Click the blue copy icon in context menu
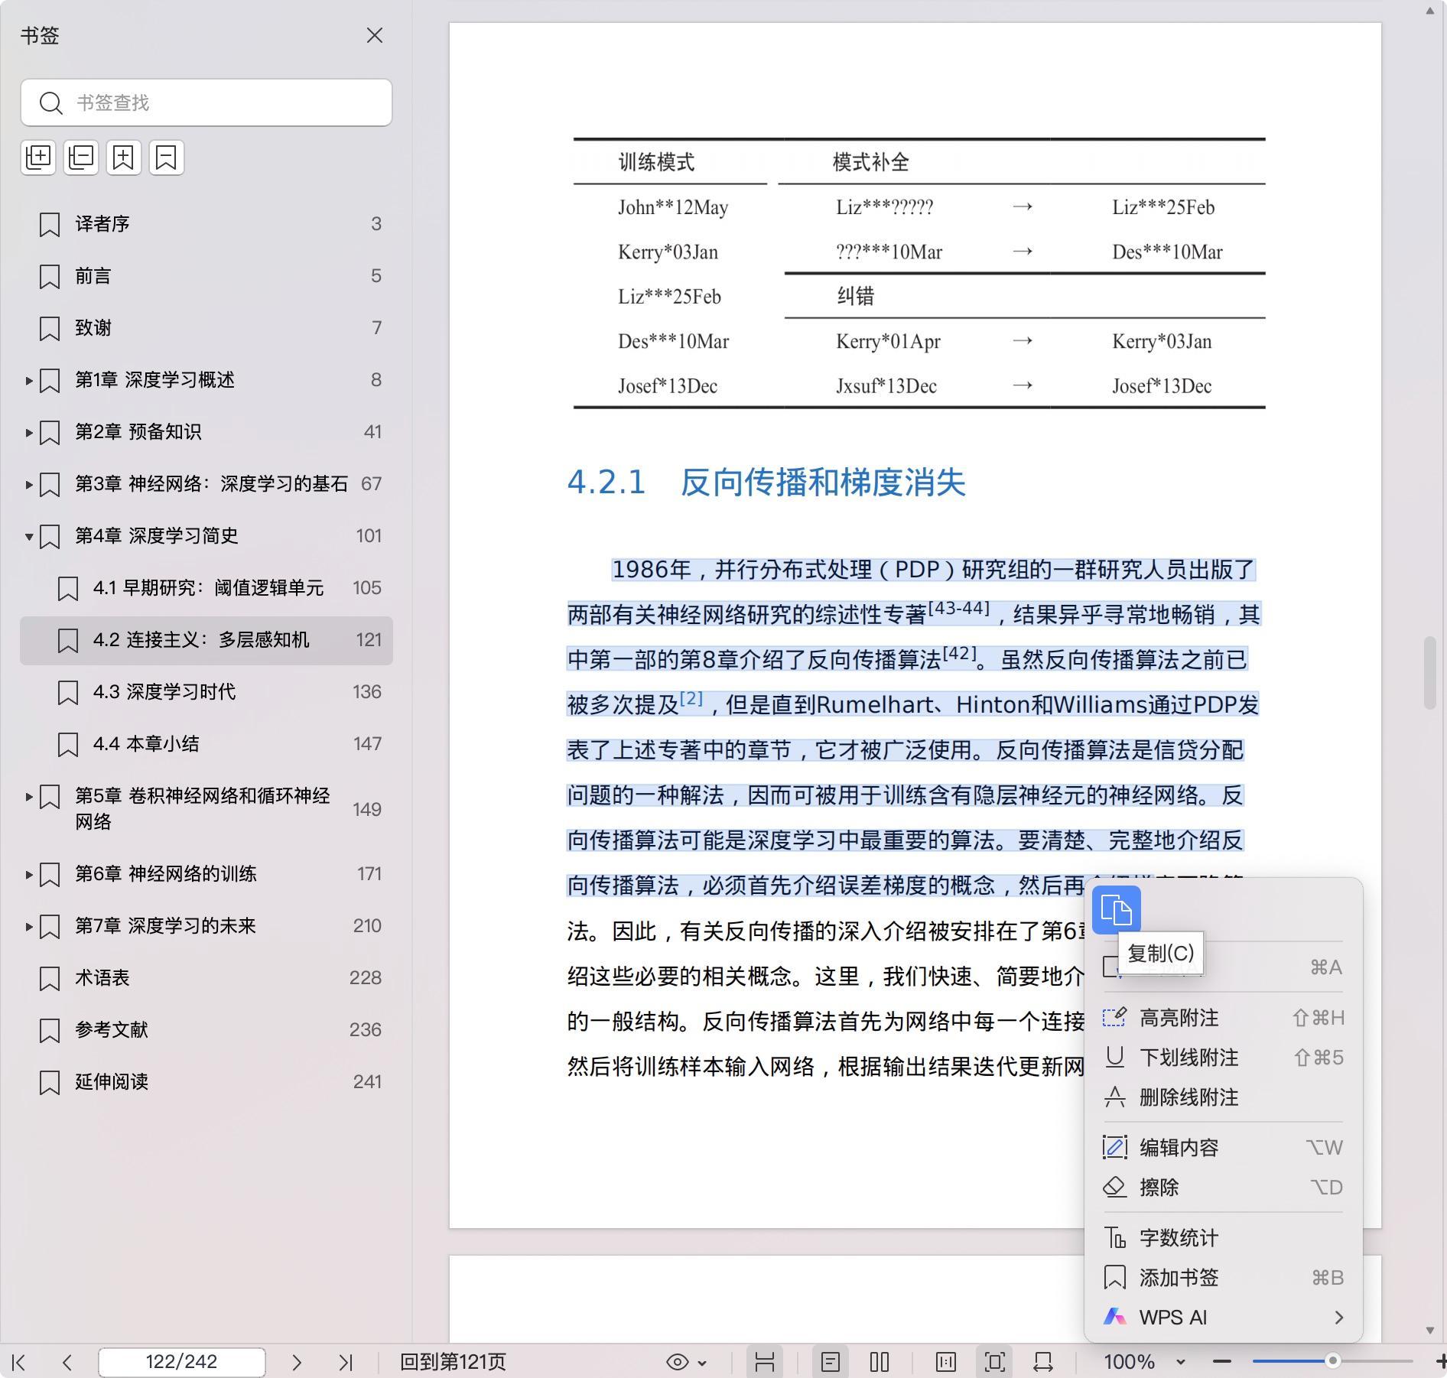The image size is (1447, 1378). pos(1116,910)
